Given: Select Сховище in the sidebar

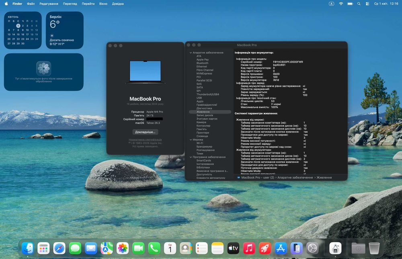Looking at the screenshot, I should pos(202,136).
